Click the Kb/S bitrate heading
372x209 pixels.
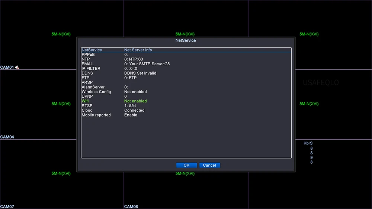coord(308,143)
